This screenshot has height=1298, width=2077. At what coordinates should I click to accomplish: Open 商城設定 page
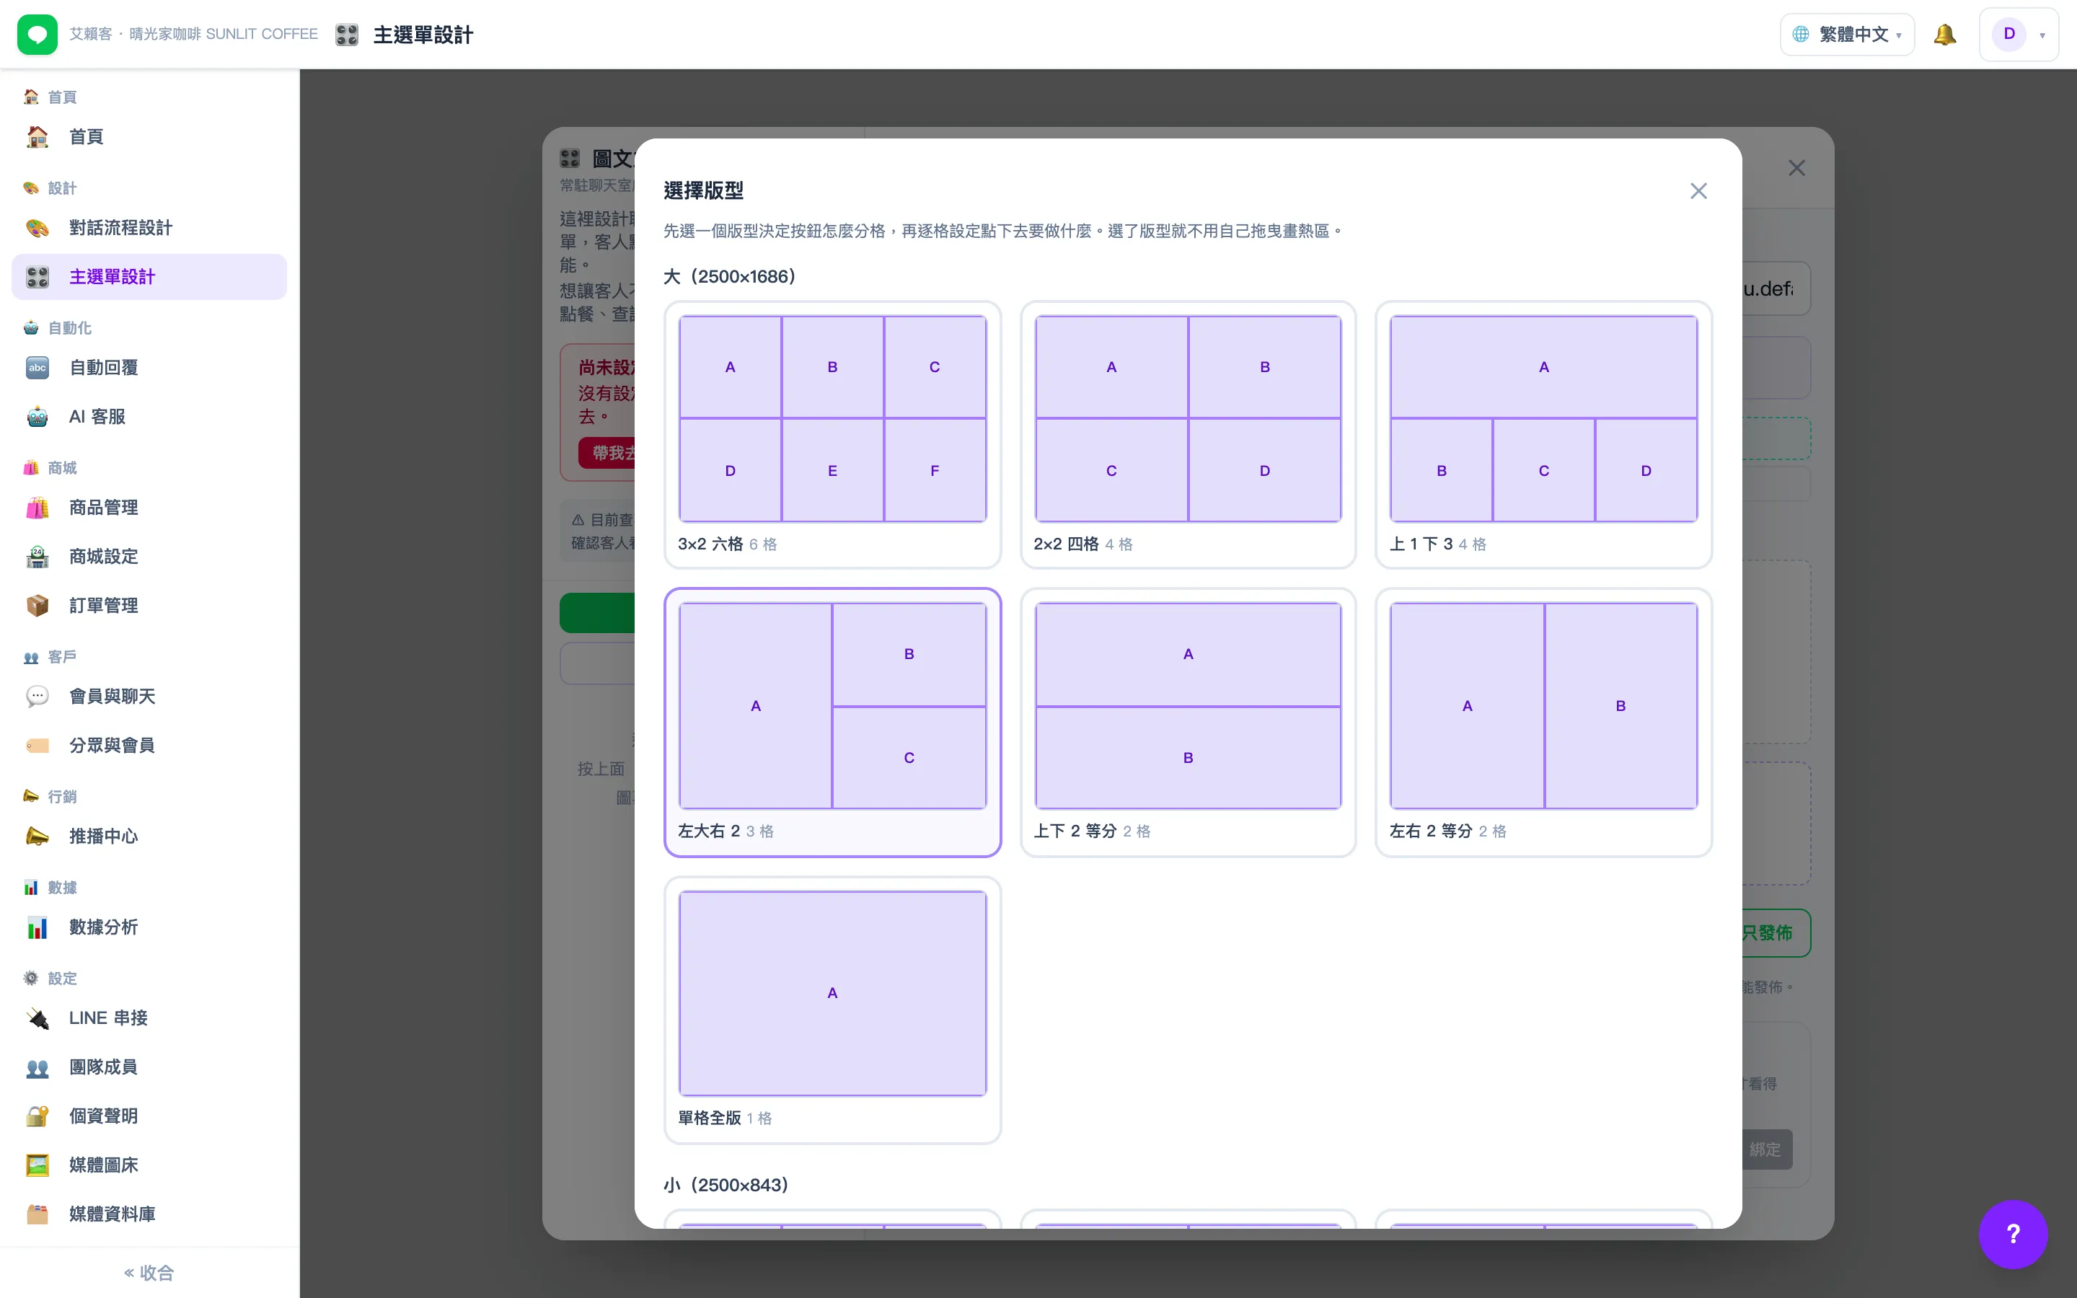(x=149, y=557)
